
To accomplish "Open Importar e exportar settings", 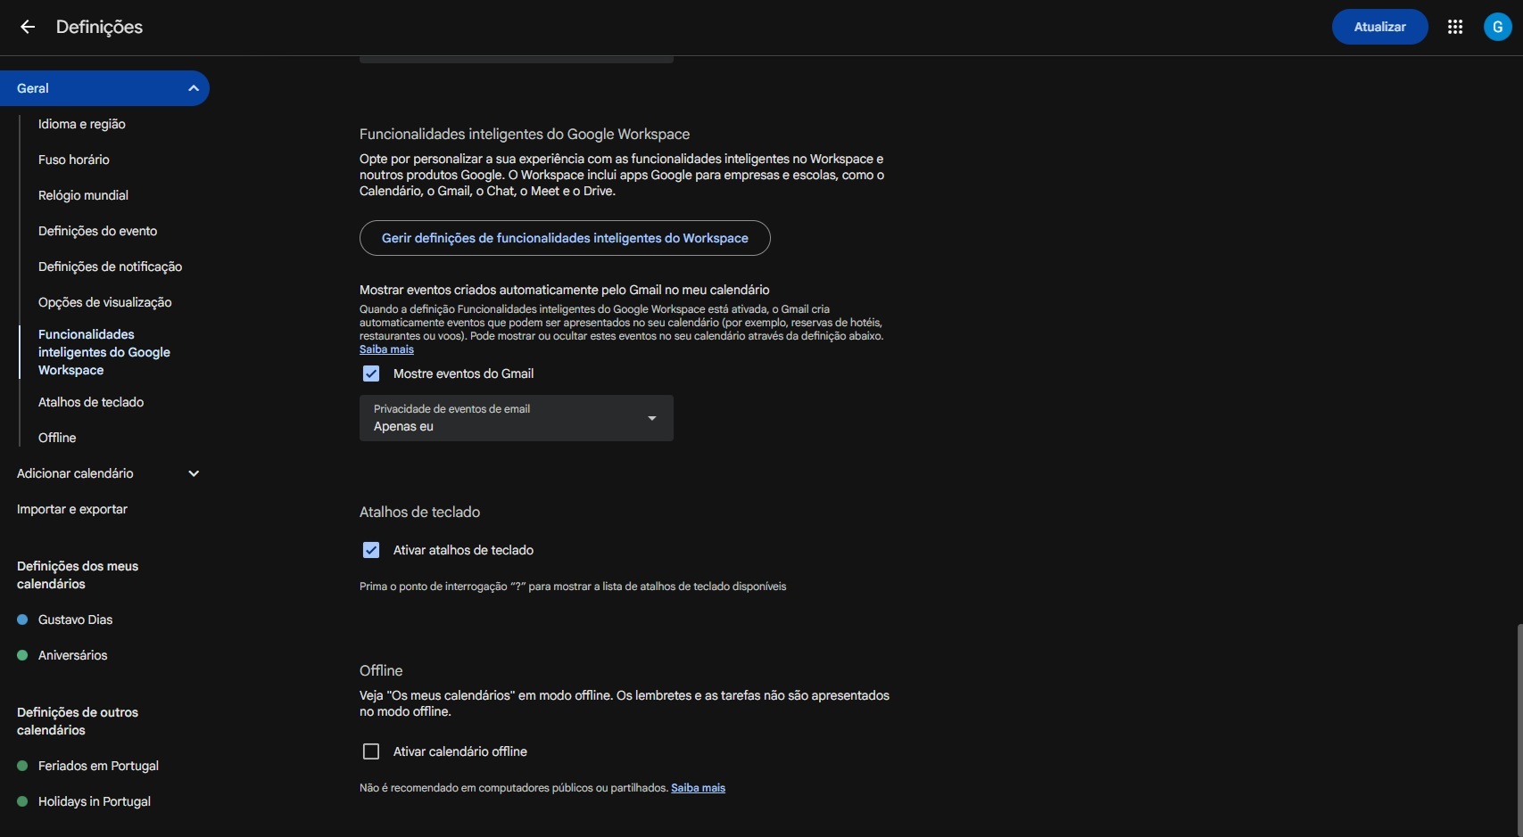I will (x=72, y=509).
